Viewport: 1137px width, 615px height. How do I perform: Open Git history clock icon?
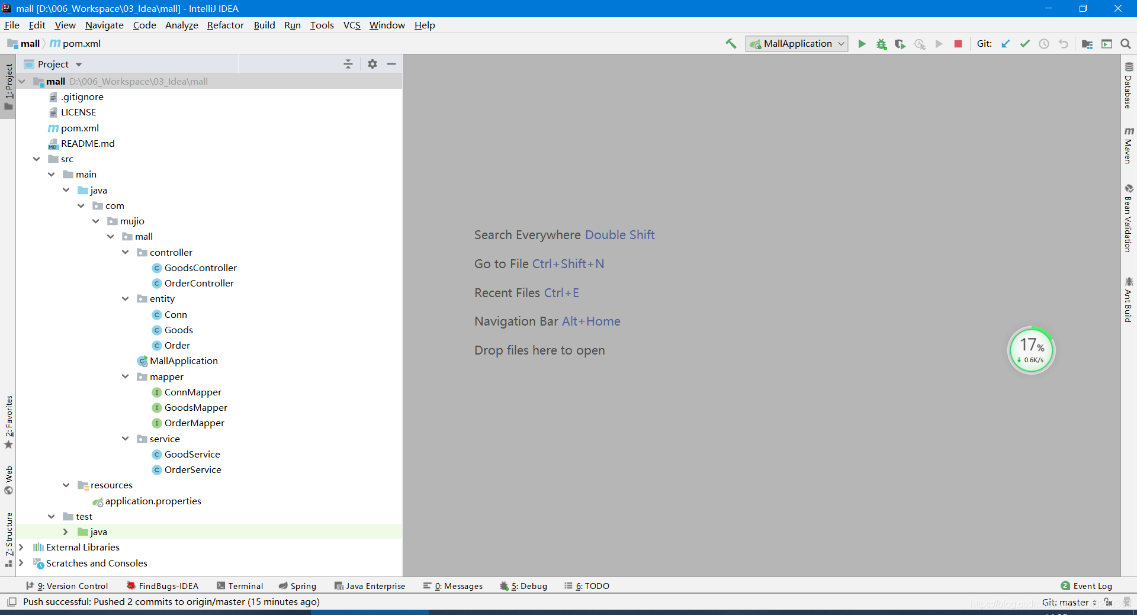[1044, 44]
